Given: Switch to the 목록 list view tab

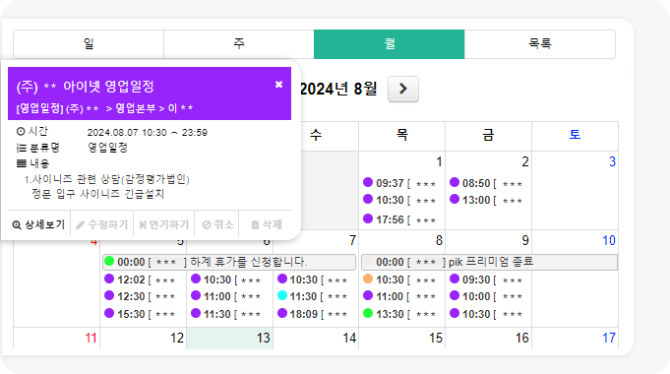Looking at the screenshot, I should coord(540,43).
